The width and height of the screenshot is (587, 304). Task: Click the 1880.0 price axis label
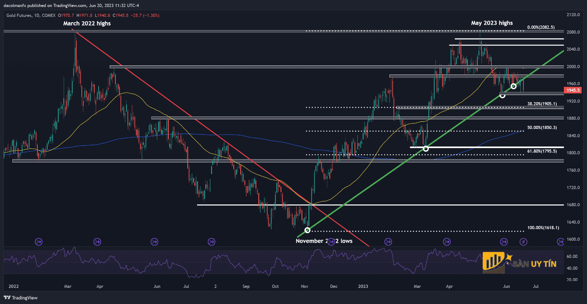click(572, 118)
